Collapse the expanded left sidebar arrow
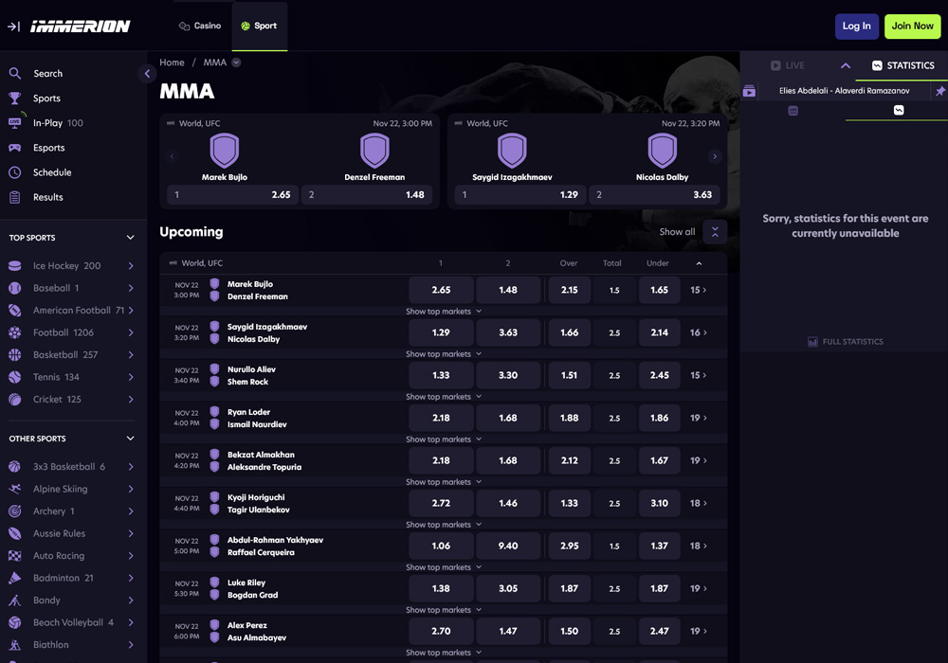Viewport: 948px width, 663px height. coord(147,73)
